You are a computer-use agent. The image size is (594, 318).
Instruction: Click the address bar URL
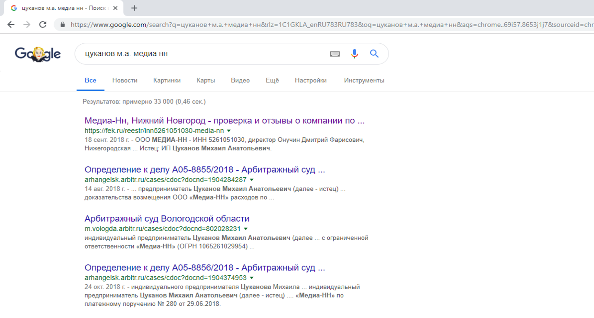coord(332,25)
